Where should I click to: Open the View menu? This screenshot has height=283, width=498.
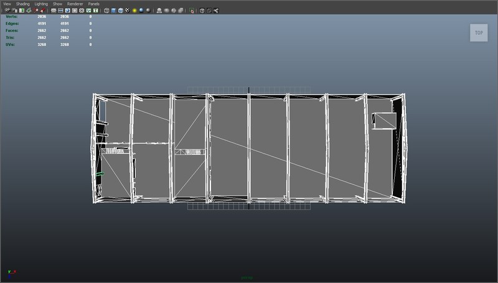[7, 4]
